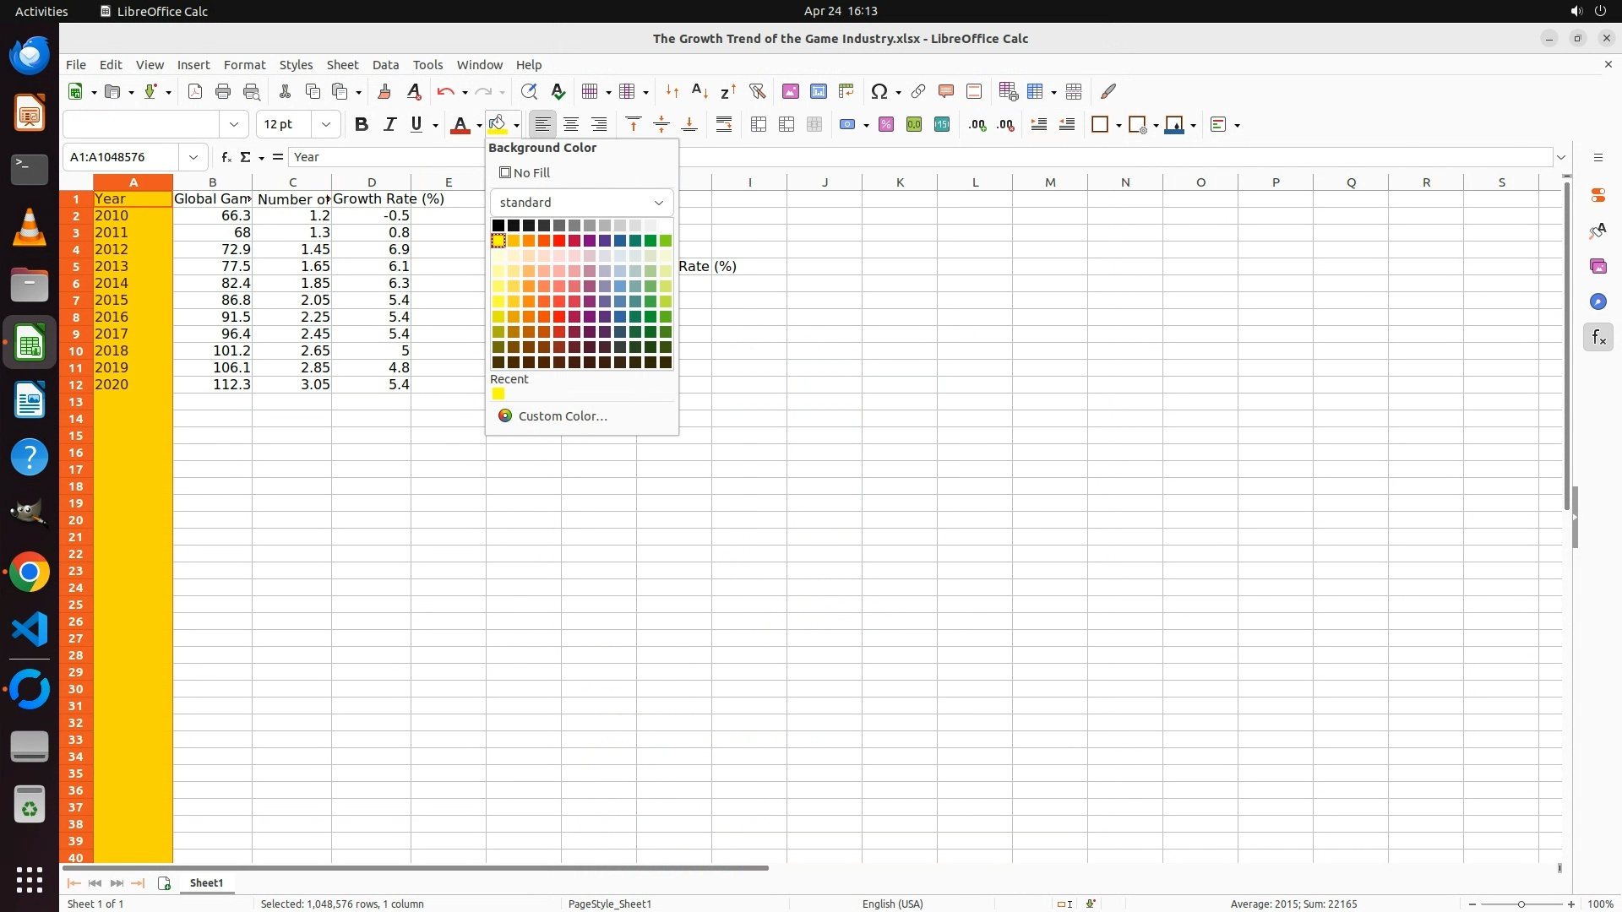1622x912 pixels.
Task: Expand the Name Box dropdown arrow
Action: pyautogui.click(x=193, y=157)
